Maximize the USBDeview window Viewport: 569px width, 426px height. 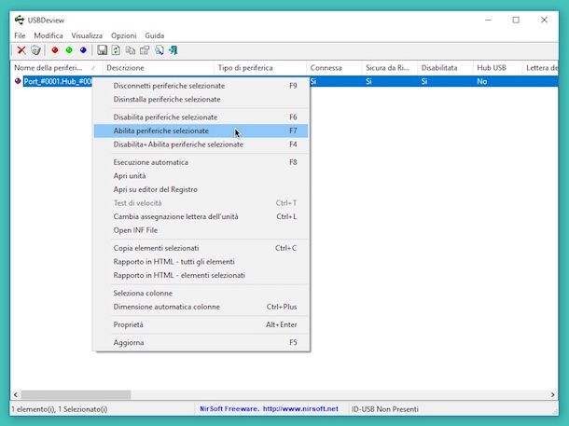tap(516, 20)
